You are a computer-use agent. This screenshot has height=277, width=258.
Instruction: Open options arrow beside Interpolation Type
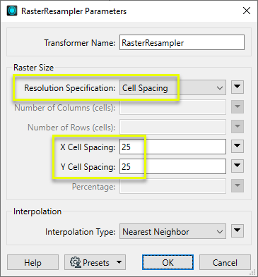238,230
